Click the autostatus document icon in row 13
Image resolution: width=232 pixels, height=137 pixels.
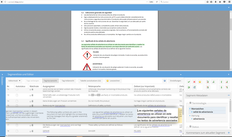click(17, 95)
